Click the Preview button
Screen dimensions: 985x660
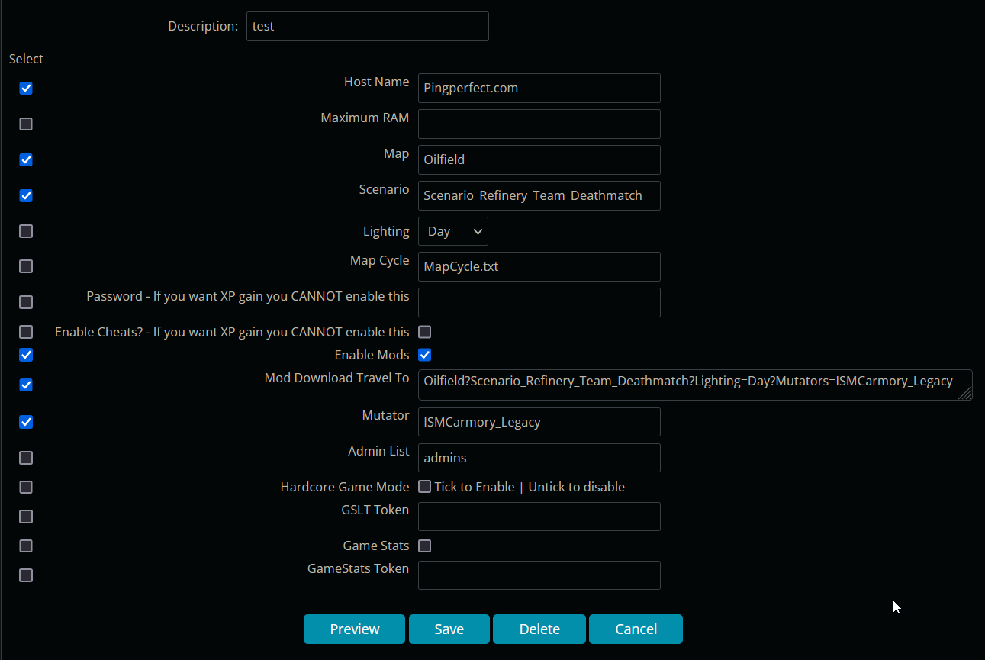coord(354,629)
